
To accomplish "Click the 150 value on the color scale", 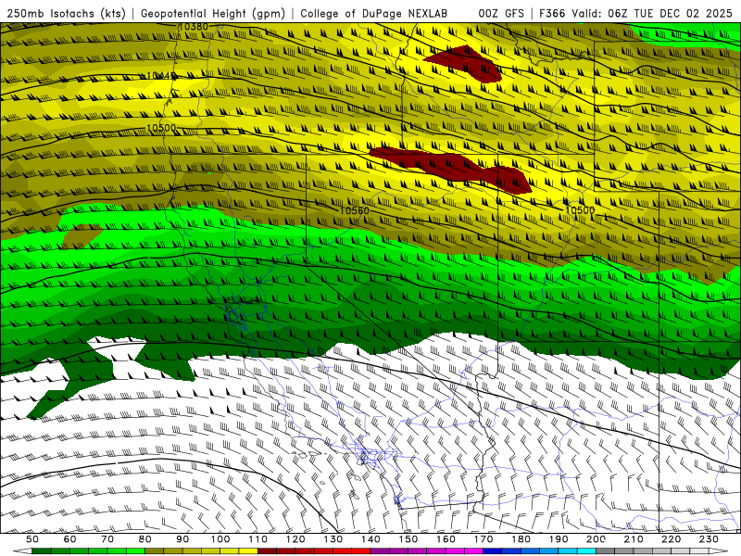I will 408,539.
